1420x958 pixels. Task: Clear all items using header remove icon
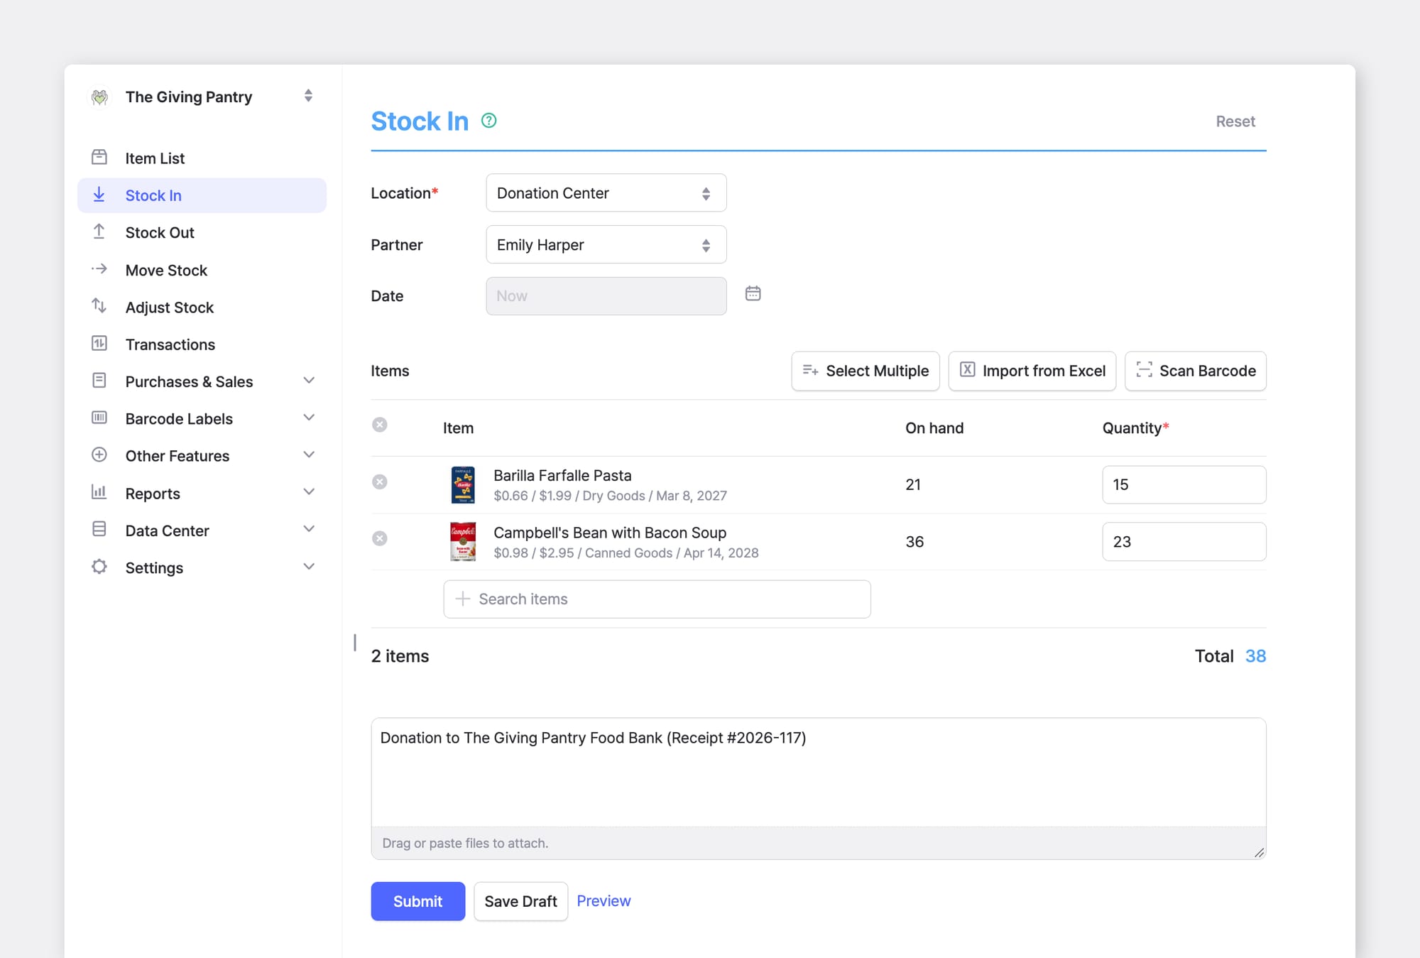(x=380, y=425)
